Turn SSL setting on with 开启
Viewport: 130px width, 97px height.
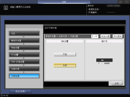point(65,54)
